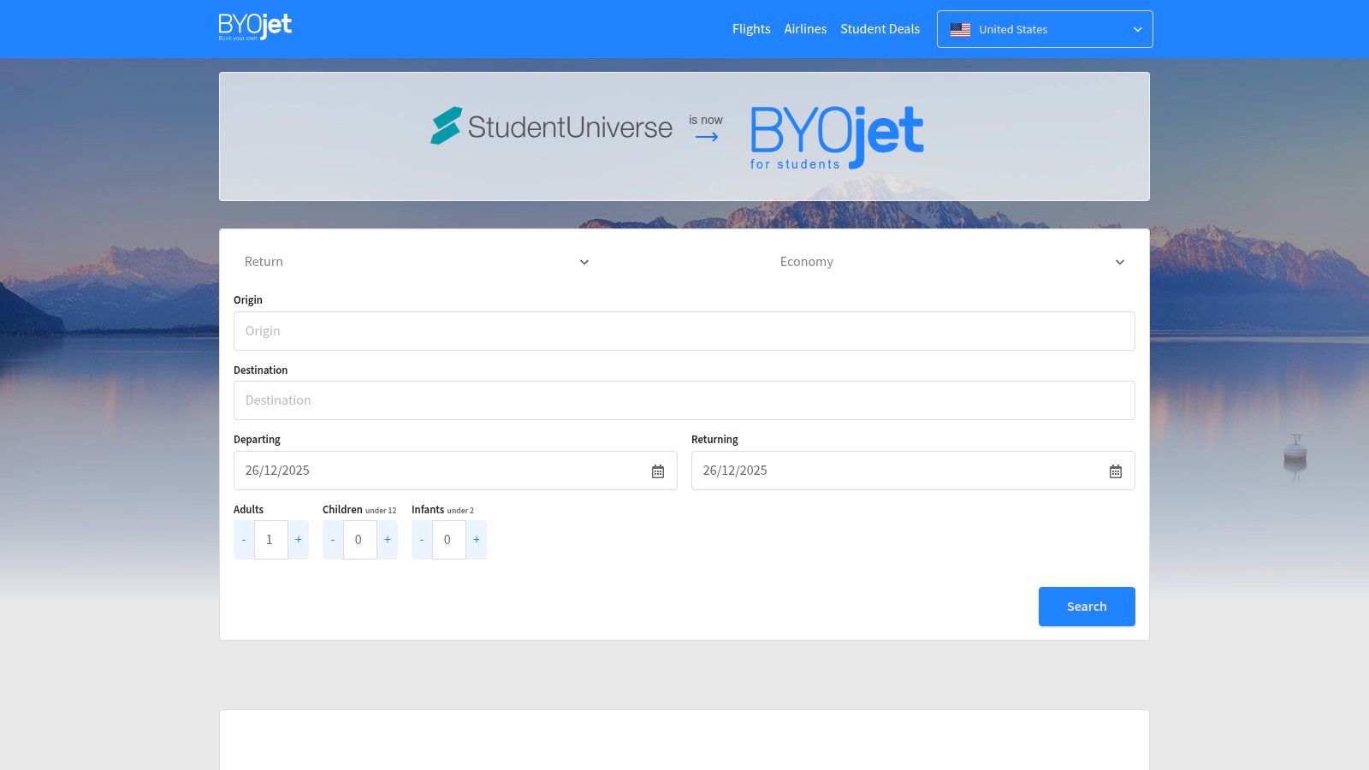The height and width of the screenshot is (770, 1369).
Task: Open the Economy cabin class dropdown
Action: tap(950, 262)
